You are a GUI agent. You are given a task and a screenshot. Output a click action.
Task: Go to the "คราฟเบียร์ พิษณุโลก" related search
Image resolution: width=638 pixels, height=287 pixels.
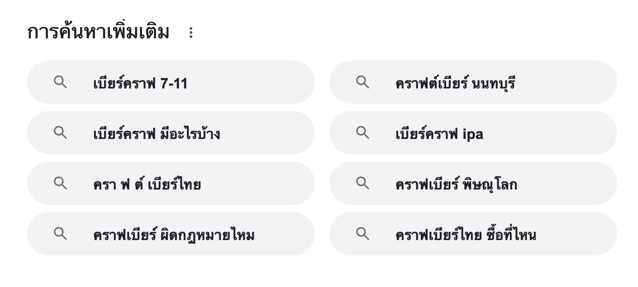(456, 185)
